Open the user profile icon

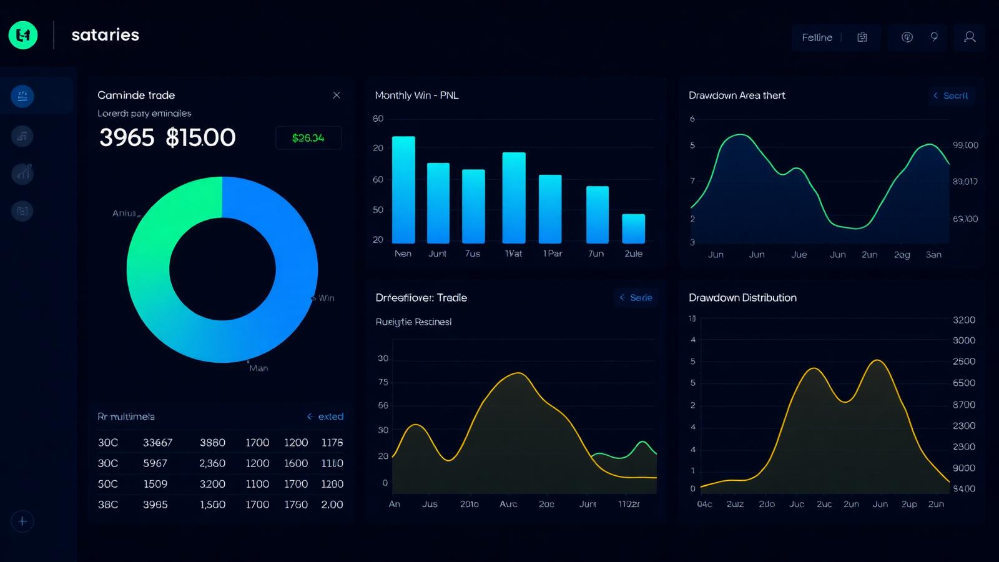(x=970, y=37)
